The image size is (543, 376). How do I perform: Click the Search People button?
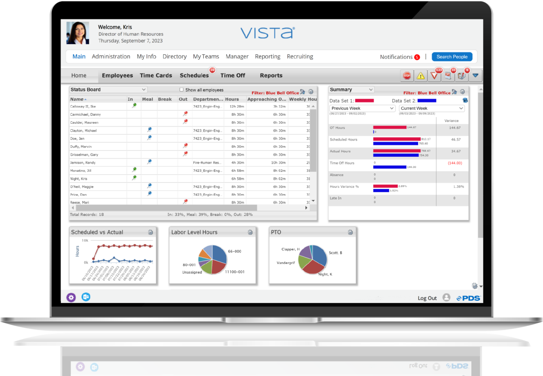point(452,56)
